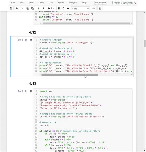This screenshot has width=146, height=152.
Task: Click the 'Enter the taxable income' line
Action: pos(72,117)
